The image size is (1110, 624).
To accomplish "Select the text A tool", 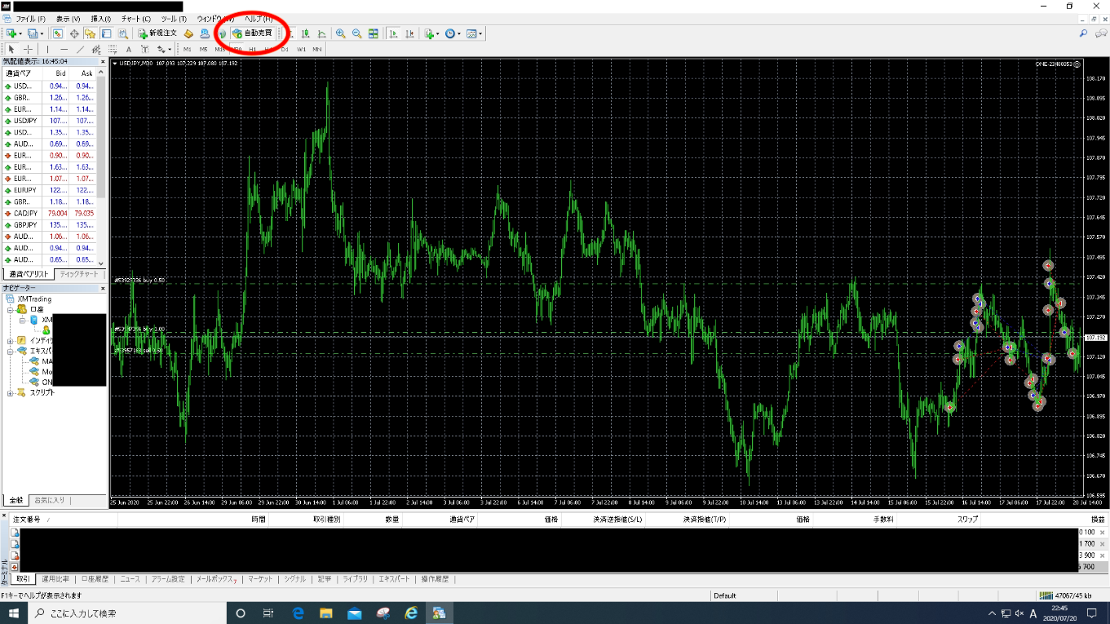I will pyautogui.click(x=128, y=49).
